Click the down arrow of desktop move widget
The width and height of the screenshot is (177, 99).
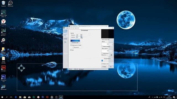[x=21, y=70]
